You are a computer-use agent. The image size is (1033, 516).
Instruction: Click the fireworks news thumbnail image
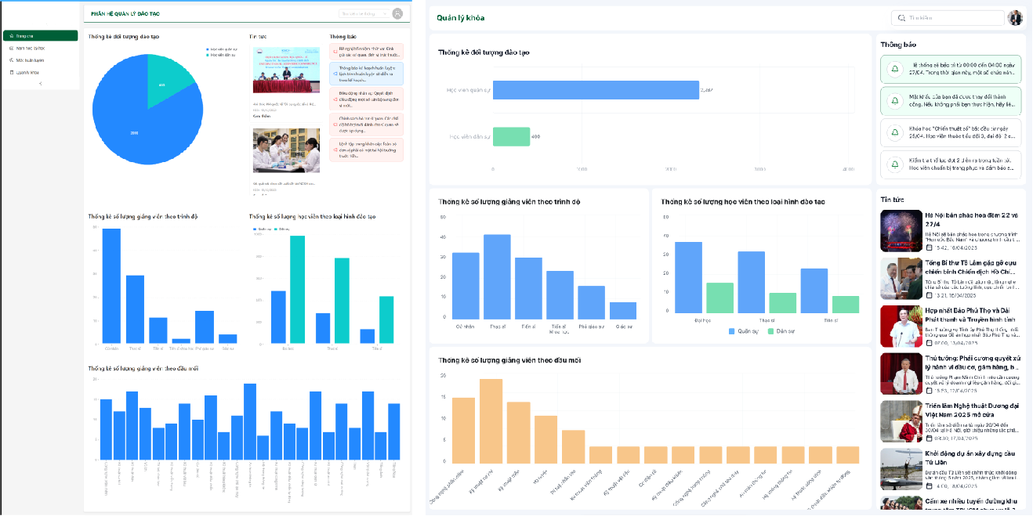901,230
